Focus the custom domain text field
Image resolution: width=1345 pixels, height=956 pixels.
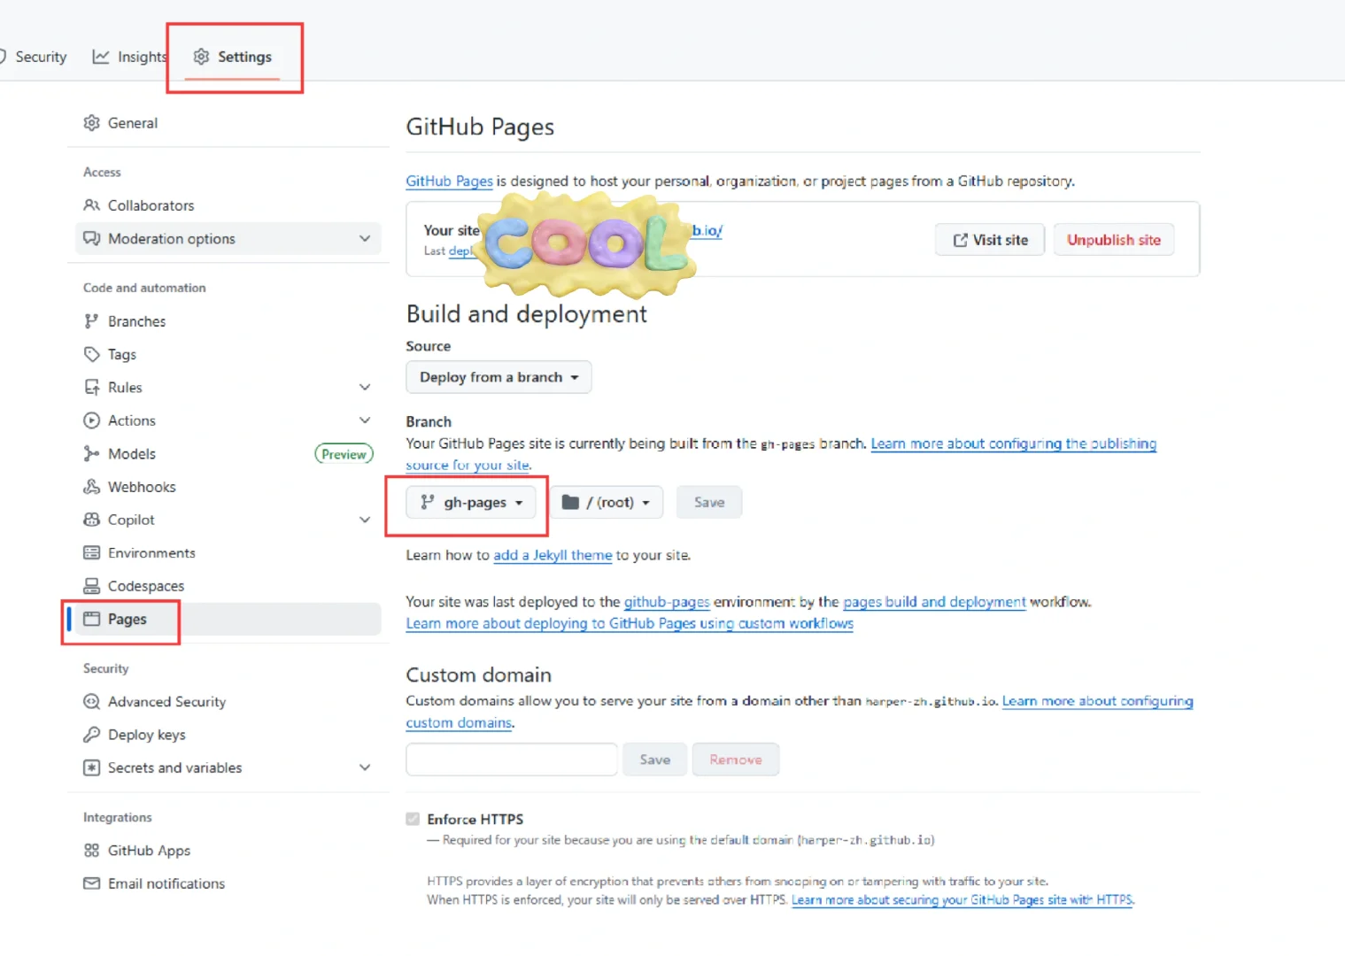tap(512, 759)
